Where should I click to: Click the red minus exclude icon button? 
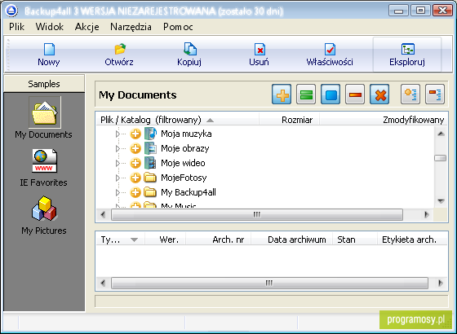pos(355,94)
